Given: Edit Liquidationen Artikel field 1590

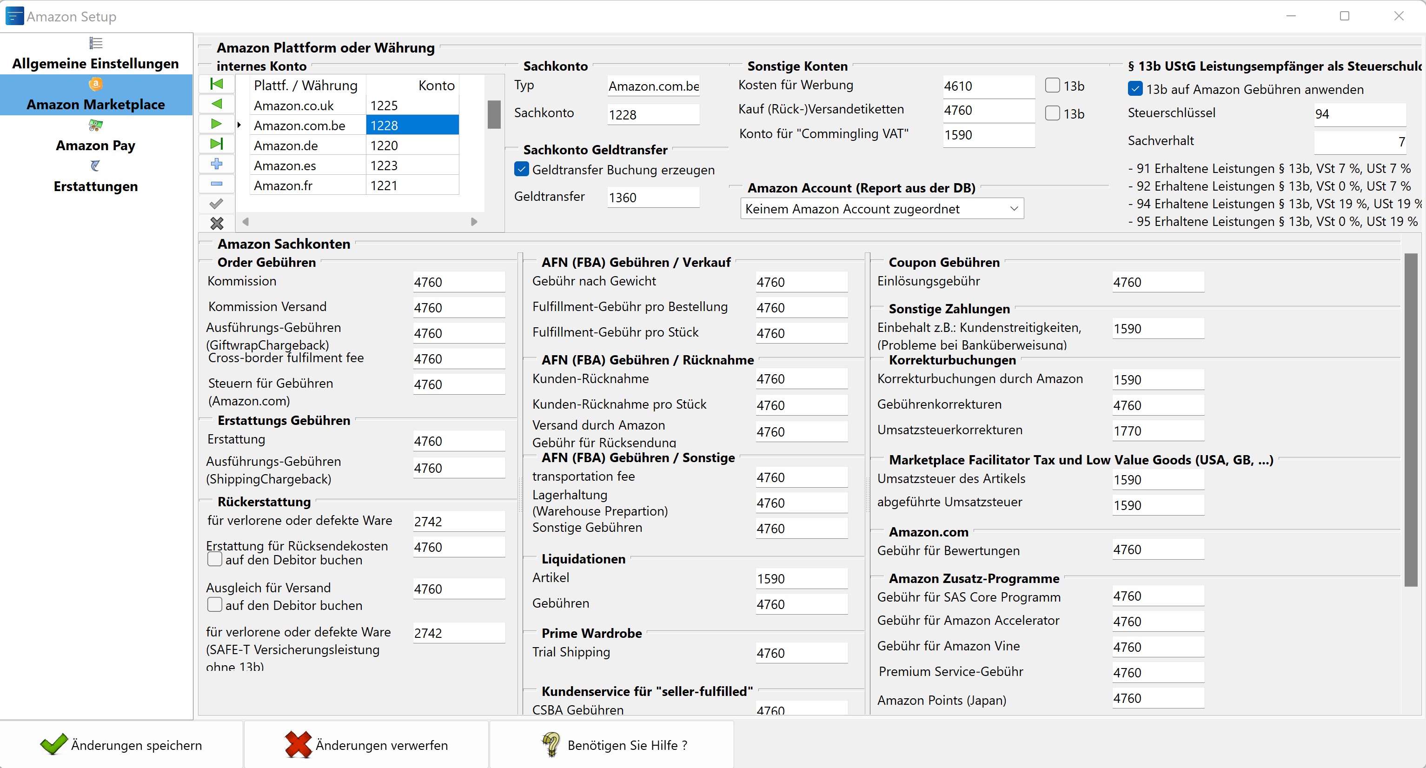Looking at the screenshot, I should (802, 578).
